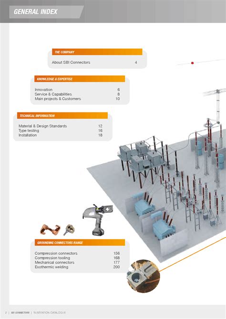Screen dimensions: 226x319
Task: Click the small mechanical connector image
Action: pos(69,230)
